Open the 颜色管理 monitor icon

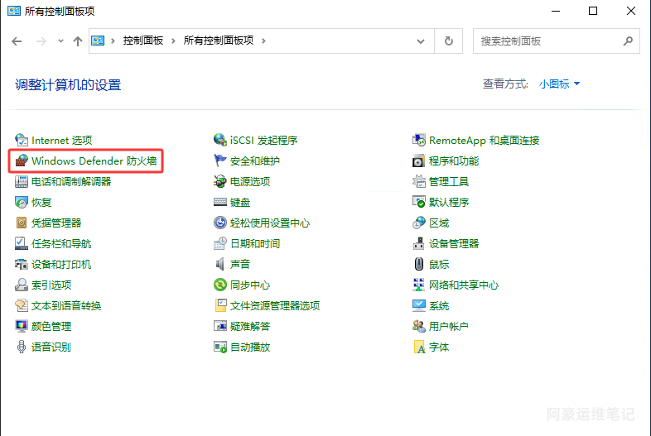point(22,326)
